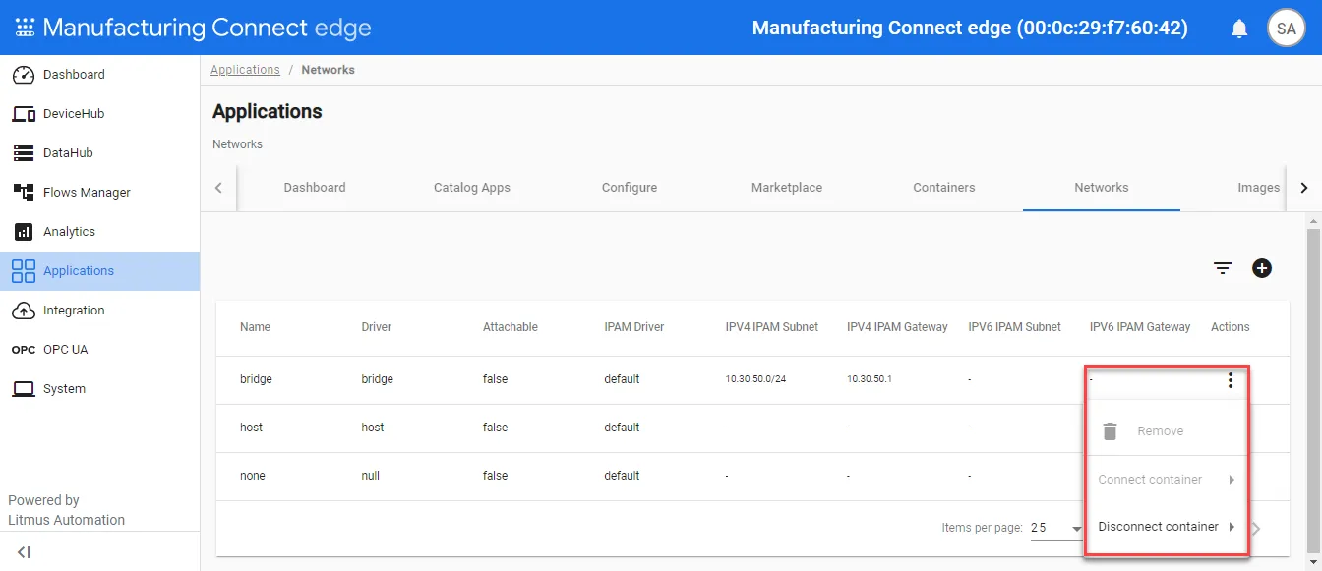1322x571 pixels.
Task: Click the Applications breadcrumb link
Action: pyautogui.click(x=245, y=70)
